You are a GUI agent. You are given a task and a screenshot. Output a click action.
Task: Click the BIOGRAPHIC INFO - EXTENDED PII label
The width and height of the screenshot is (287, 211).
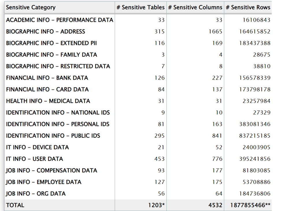pyautogui.click(x=51, y=43)
